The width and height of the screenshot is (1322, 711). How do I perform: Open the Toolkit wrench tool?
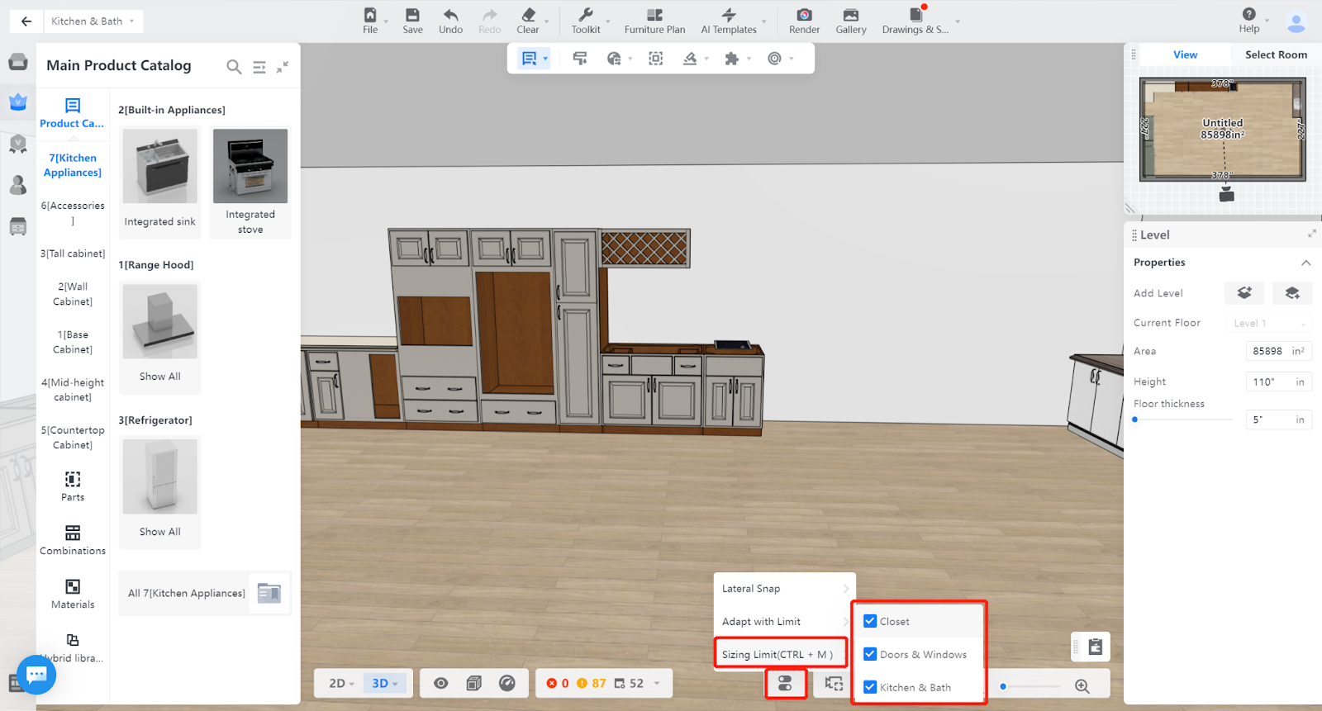click(586, 15)
